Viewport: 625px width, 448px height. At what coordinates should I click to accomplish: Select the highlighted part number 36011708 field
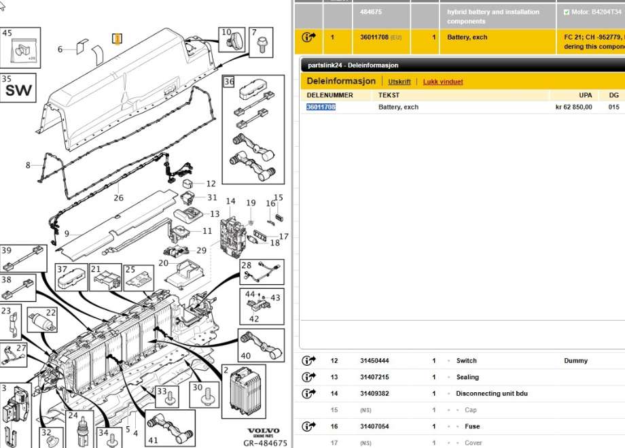[x=321, y=107]
